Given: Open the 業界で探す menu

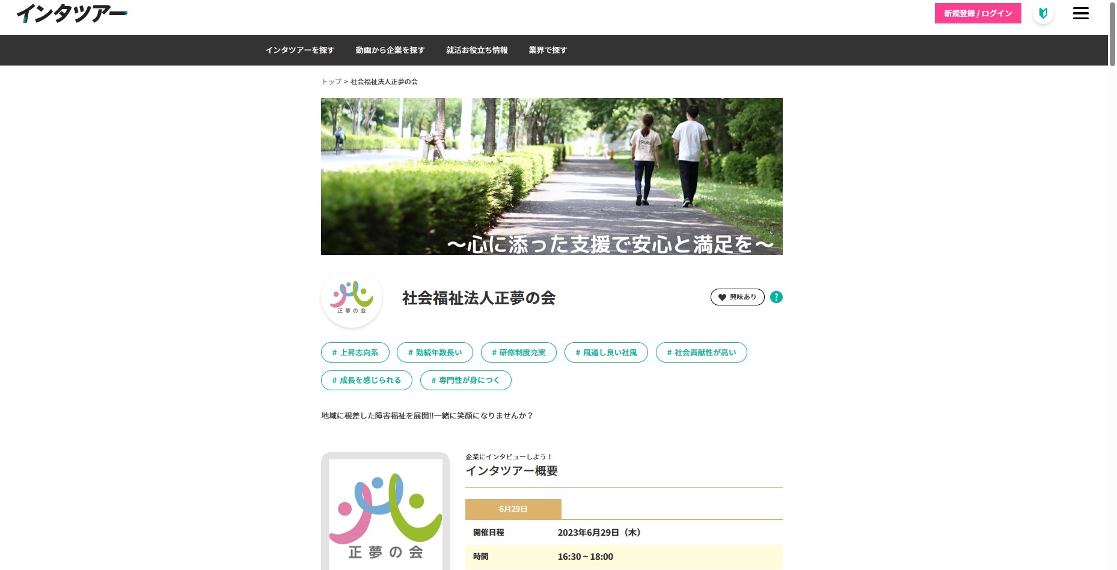Looking at the screenshot, I should pos(548,50).
